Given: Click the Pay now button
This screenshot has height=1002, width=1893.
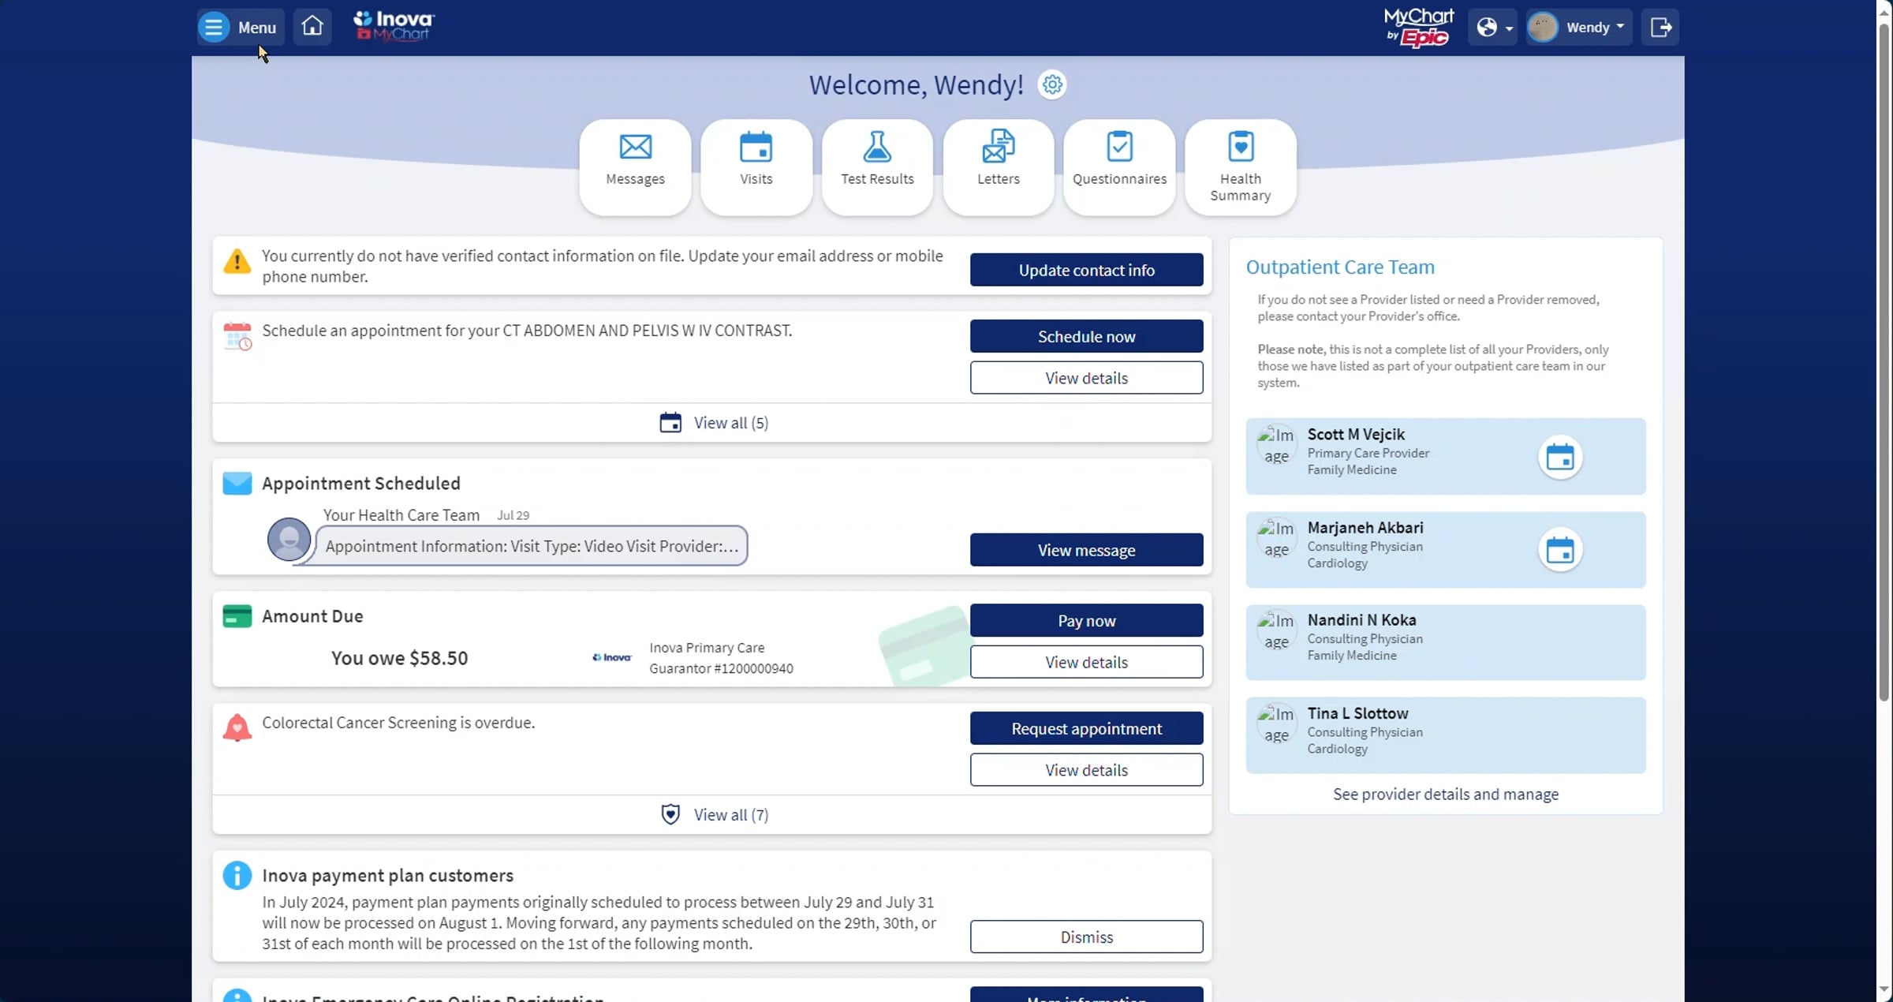Looking at the screenshot, I should 1086,621.
